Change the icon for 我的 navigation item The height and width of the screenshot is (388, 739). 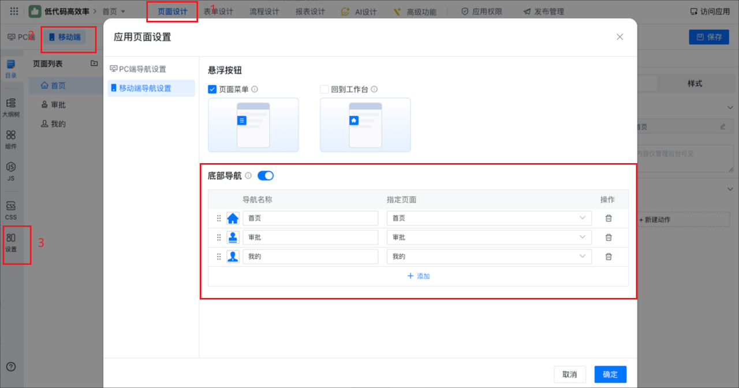click(233, 257)
